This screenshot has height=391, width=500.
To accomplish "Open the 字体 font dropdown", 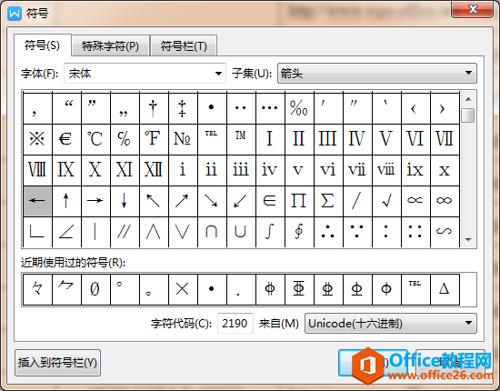I will pyautogui.click(x=145, y=74).
